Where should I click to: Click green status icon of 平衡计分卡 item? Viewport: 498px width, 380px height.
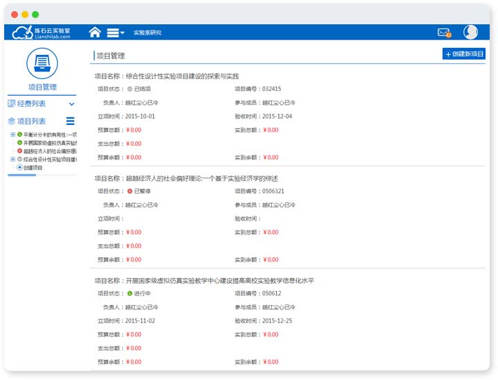pos(19,135)
